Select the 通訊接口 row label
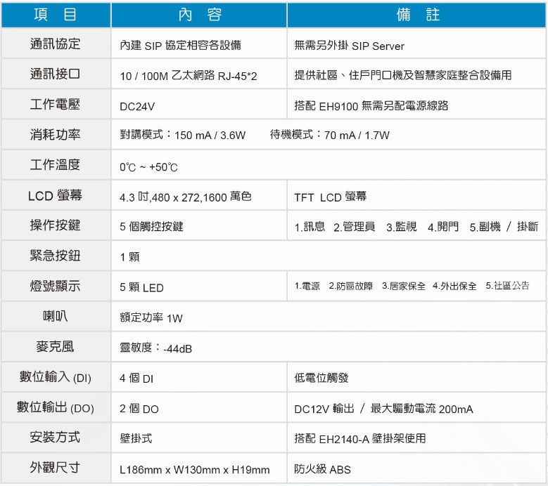548x486 pixels. (55, 74)
